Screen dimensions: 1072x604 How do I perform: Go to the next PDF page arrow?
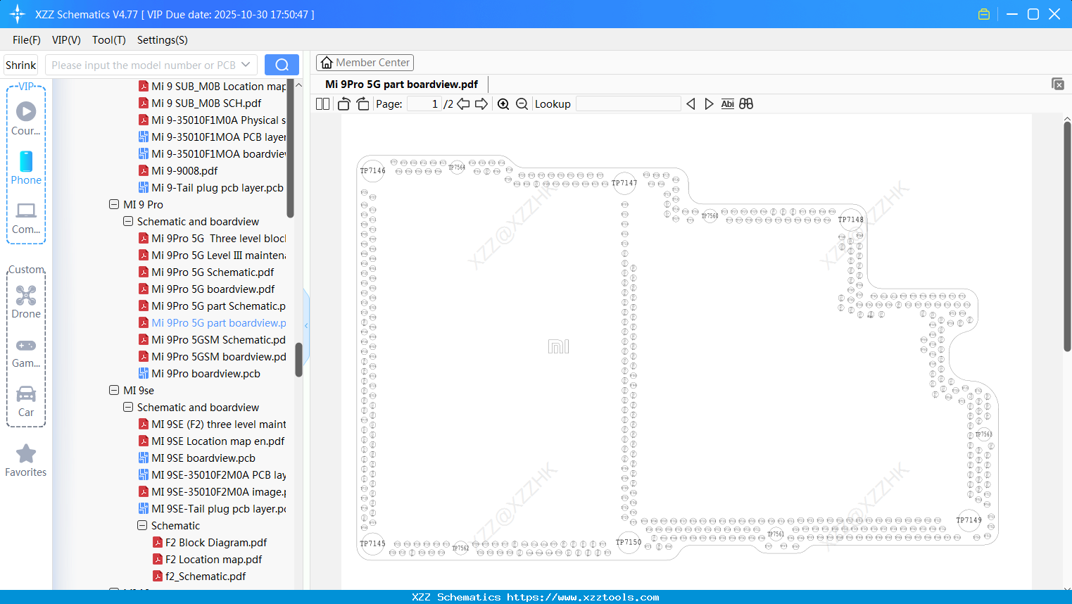(x=481, y=104)
